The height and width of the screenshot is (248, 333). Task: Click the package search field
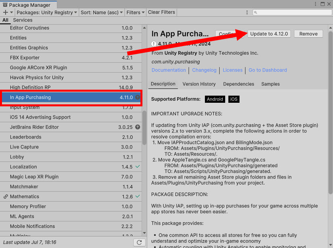tap(292, 12)
